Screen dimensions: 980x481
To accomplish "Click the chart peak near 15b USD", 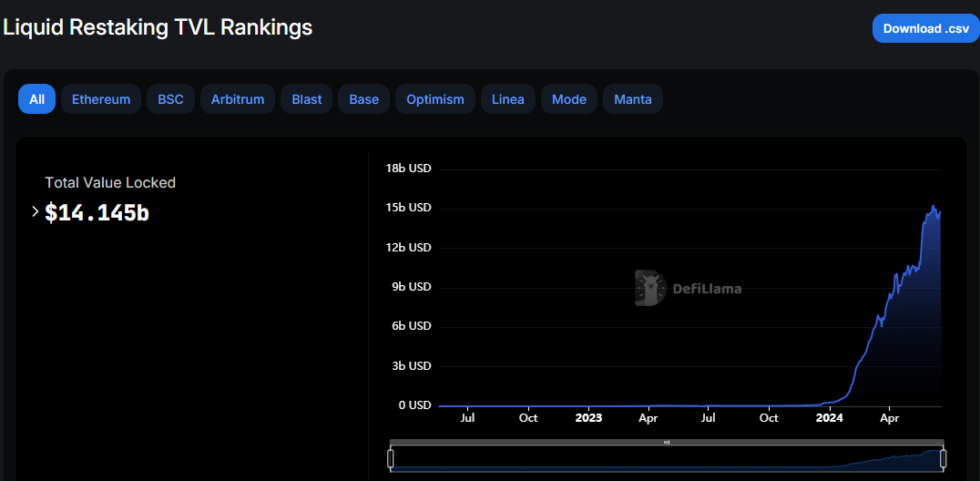I will 934,208.
